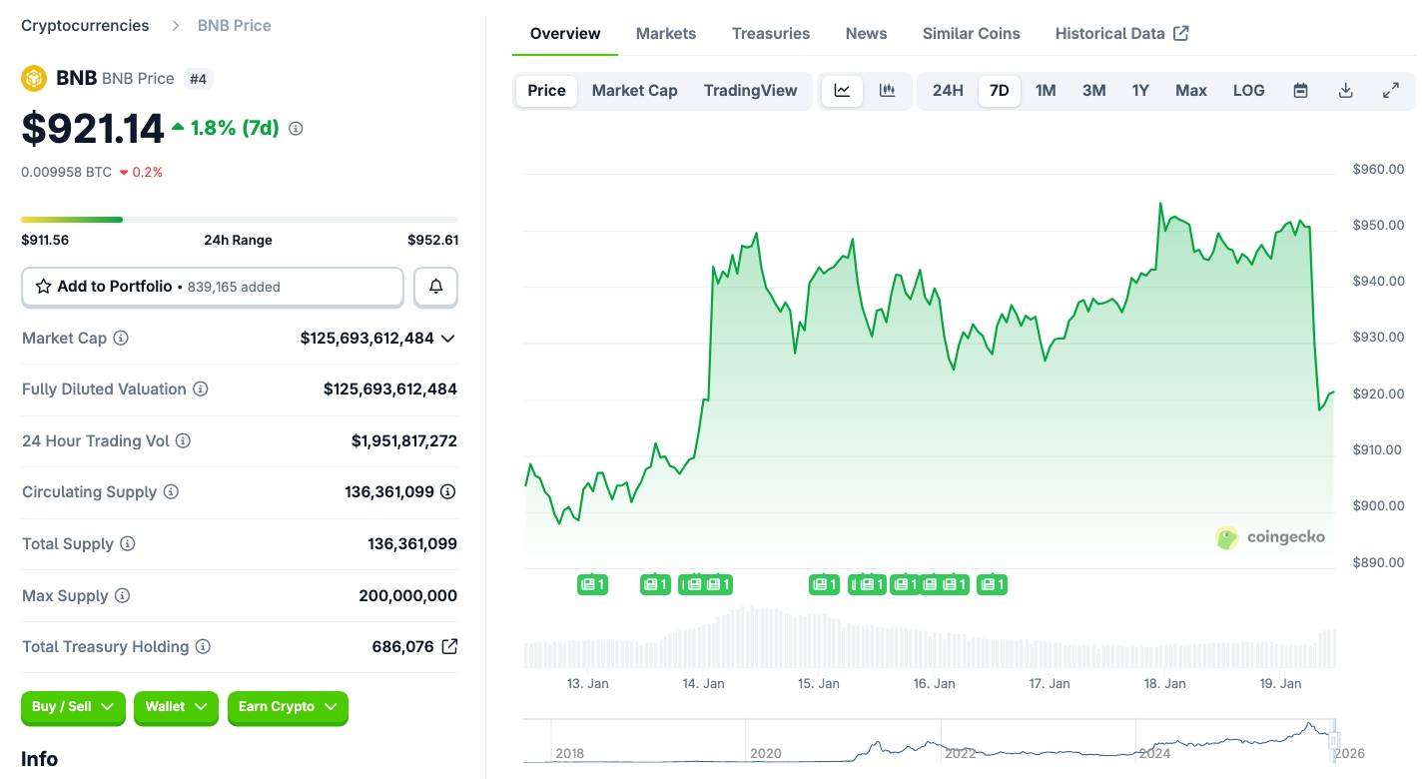1423x779 pixels.
Task: Click the price alert bell icon
Action: 435,286
